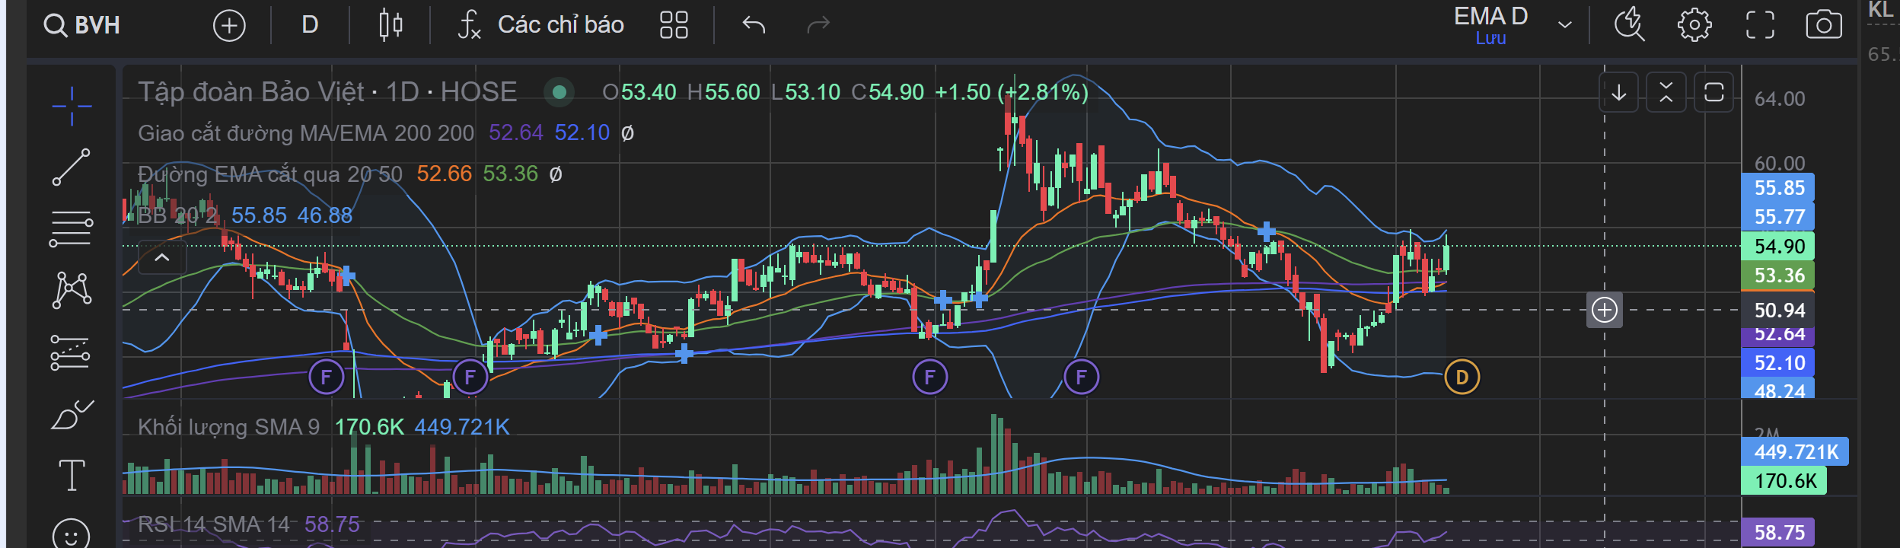1900x548 pixels.
Task: Select the Đường EMA cắt qua indicator legend
Action: (270, 174)
